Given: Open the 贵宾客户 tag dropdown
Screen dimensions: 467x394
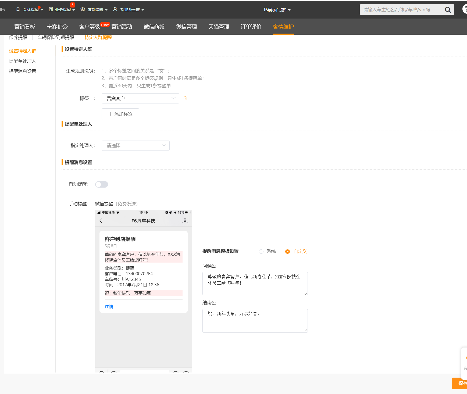Looking at the screenshot, I should (140, 98).
